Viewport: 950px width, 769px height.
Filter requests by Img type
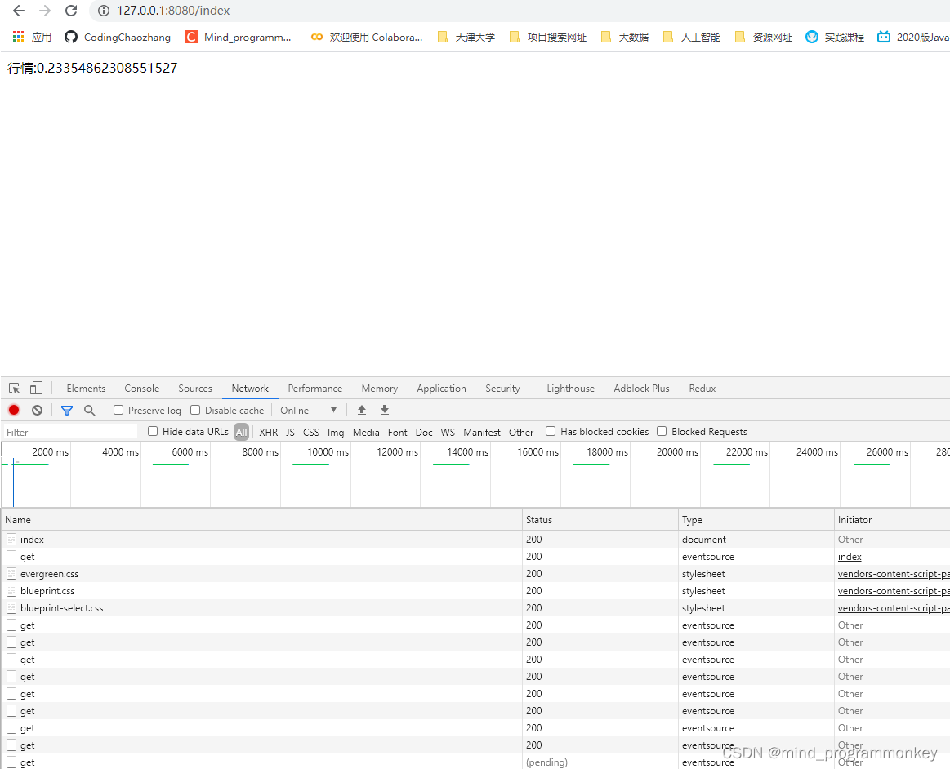336,432
